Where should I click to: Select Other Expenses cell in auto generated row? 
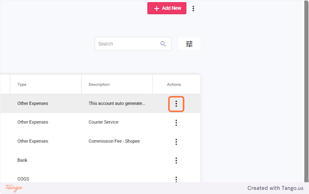tap(33, 103)
